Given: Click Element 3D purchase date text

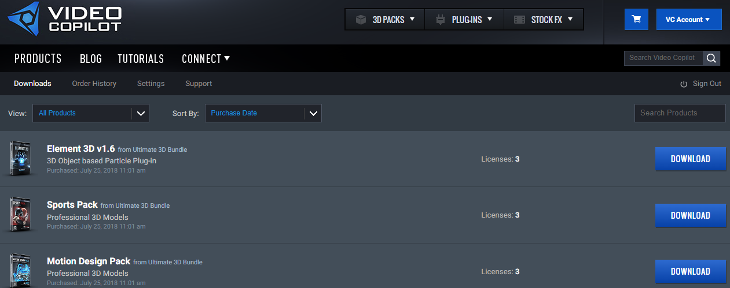Looking at the screenshot, I should coord(96,171).
